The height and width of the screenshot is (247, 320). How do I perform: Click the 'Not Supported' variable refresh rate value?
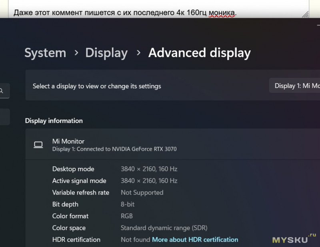tap(142, 193)
